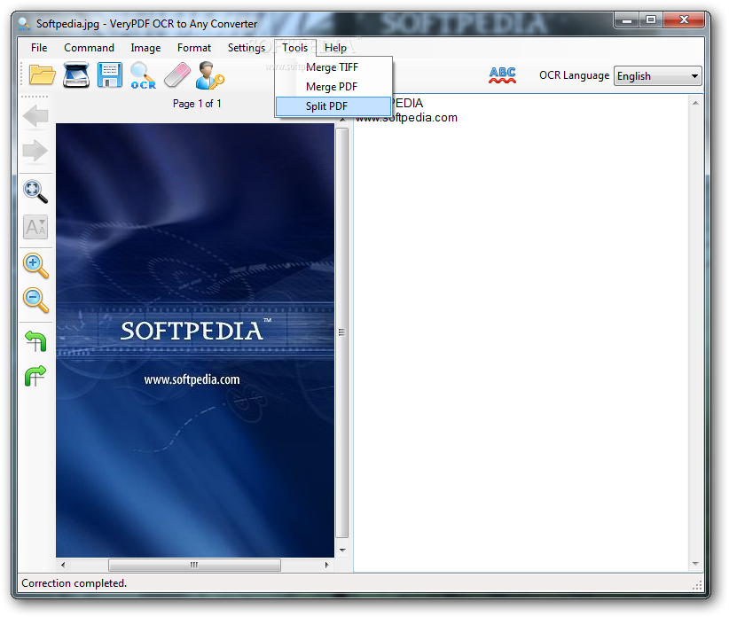
Task: Zoom in with the plus magnifier
Action: tap(35, 266)
